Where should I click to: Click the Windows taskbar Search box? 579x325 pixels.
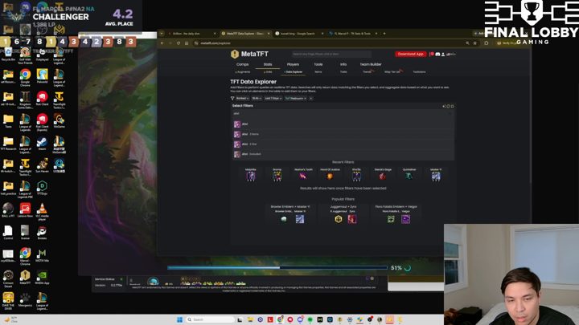[x=209, y=319]
